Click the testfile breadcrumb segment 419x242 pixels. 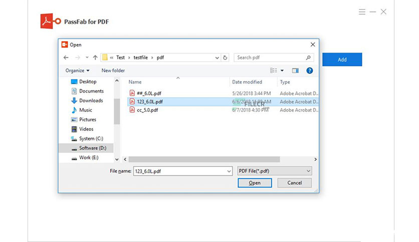[x=140, y=57]
